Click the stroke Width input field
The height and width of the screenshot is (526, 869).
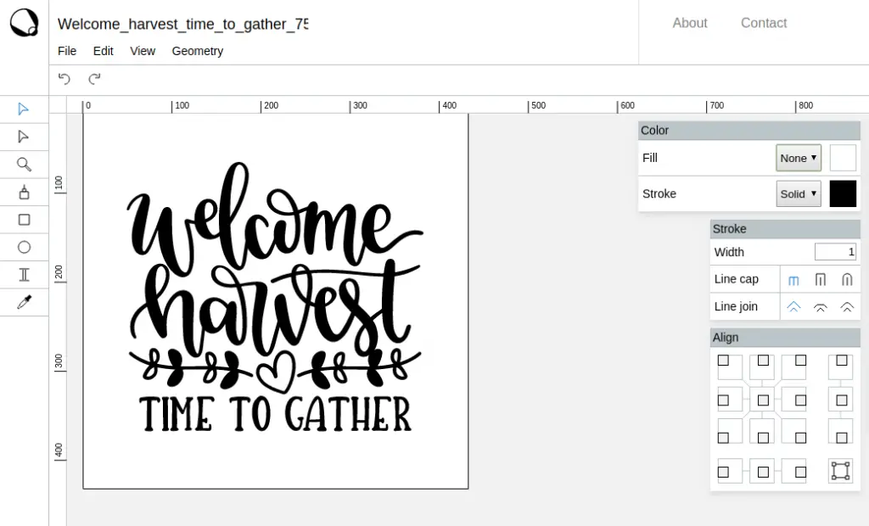835,252
